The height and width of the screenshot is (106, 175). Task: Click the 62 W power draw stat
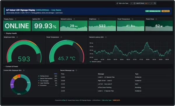click(159, 26)
